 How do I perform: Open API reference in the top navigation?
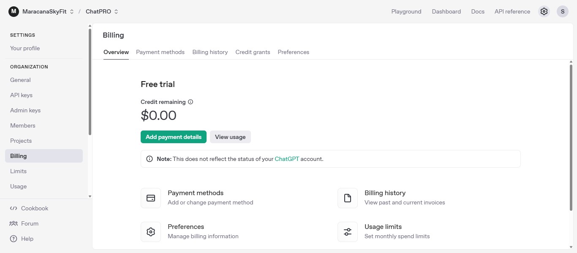click(x=512, y=11)
